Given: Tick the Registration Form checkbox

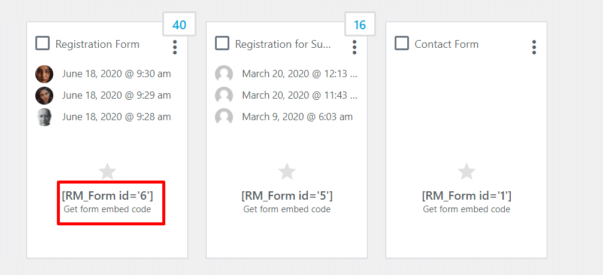Looking at the screenshot, I should click(43, 44).
